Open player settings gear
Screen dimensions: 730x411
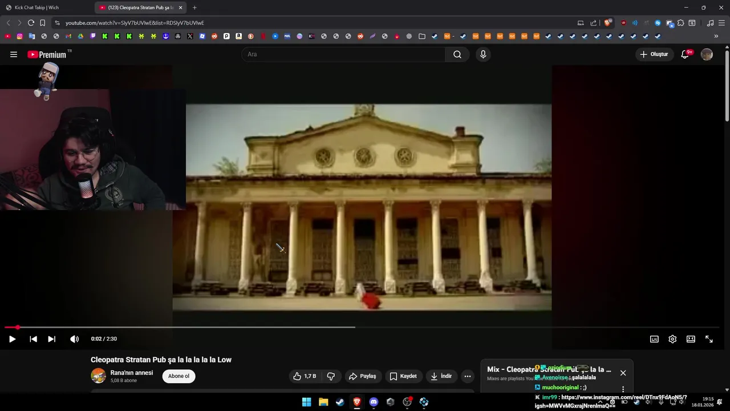point(672,339)
